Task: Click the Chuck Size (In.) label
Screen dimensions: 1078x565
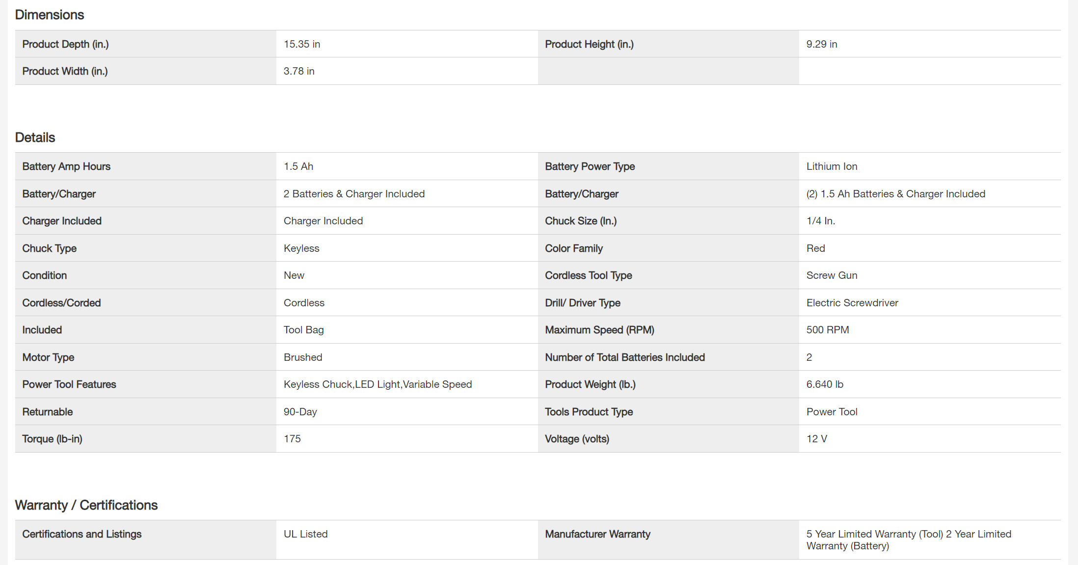Action: 581,221
